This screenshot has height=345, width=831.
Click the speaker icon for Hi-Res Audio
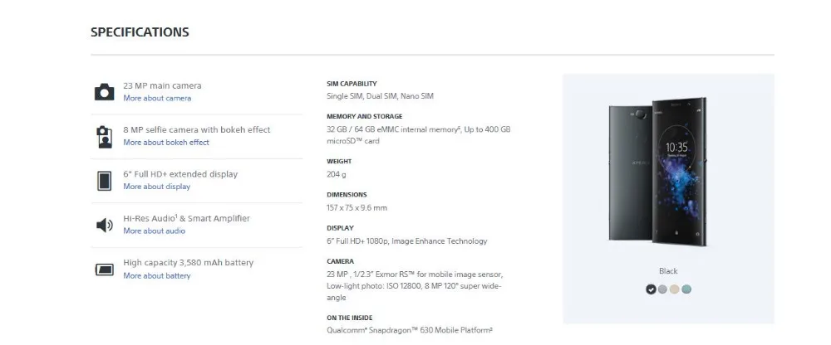tap(105, 226)
